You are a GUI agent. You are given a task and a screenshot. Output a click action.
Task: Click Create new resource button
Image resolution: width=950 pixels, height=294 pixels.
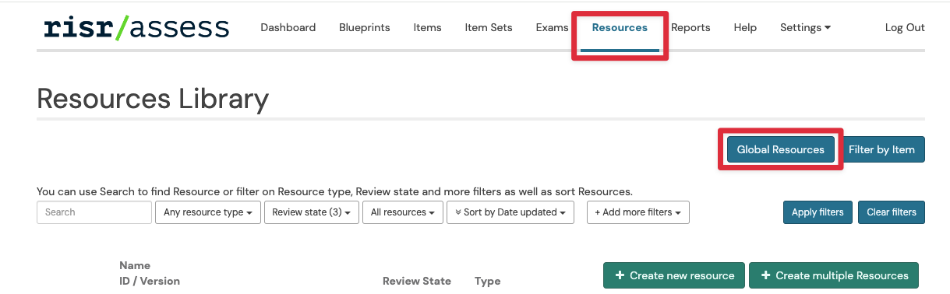click(675, 275)
